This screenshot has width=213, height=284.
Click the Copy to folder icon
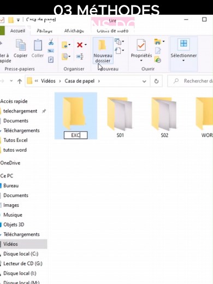pyautogui.click(x=64, y=56)
